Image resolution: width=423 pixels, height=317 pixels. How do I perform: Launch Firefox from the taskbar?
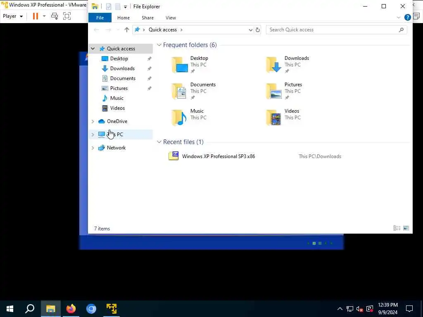coord(71,309)
